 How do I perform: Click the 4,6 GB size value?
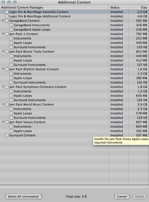142,16
